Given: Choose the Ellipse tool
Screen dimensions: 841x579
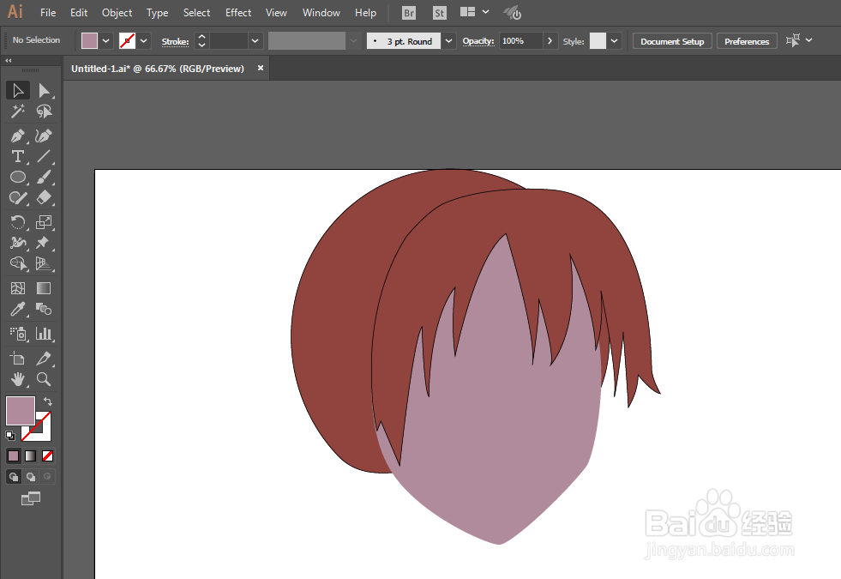Looking at the screenshot, I should click(17, 178).
